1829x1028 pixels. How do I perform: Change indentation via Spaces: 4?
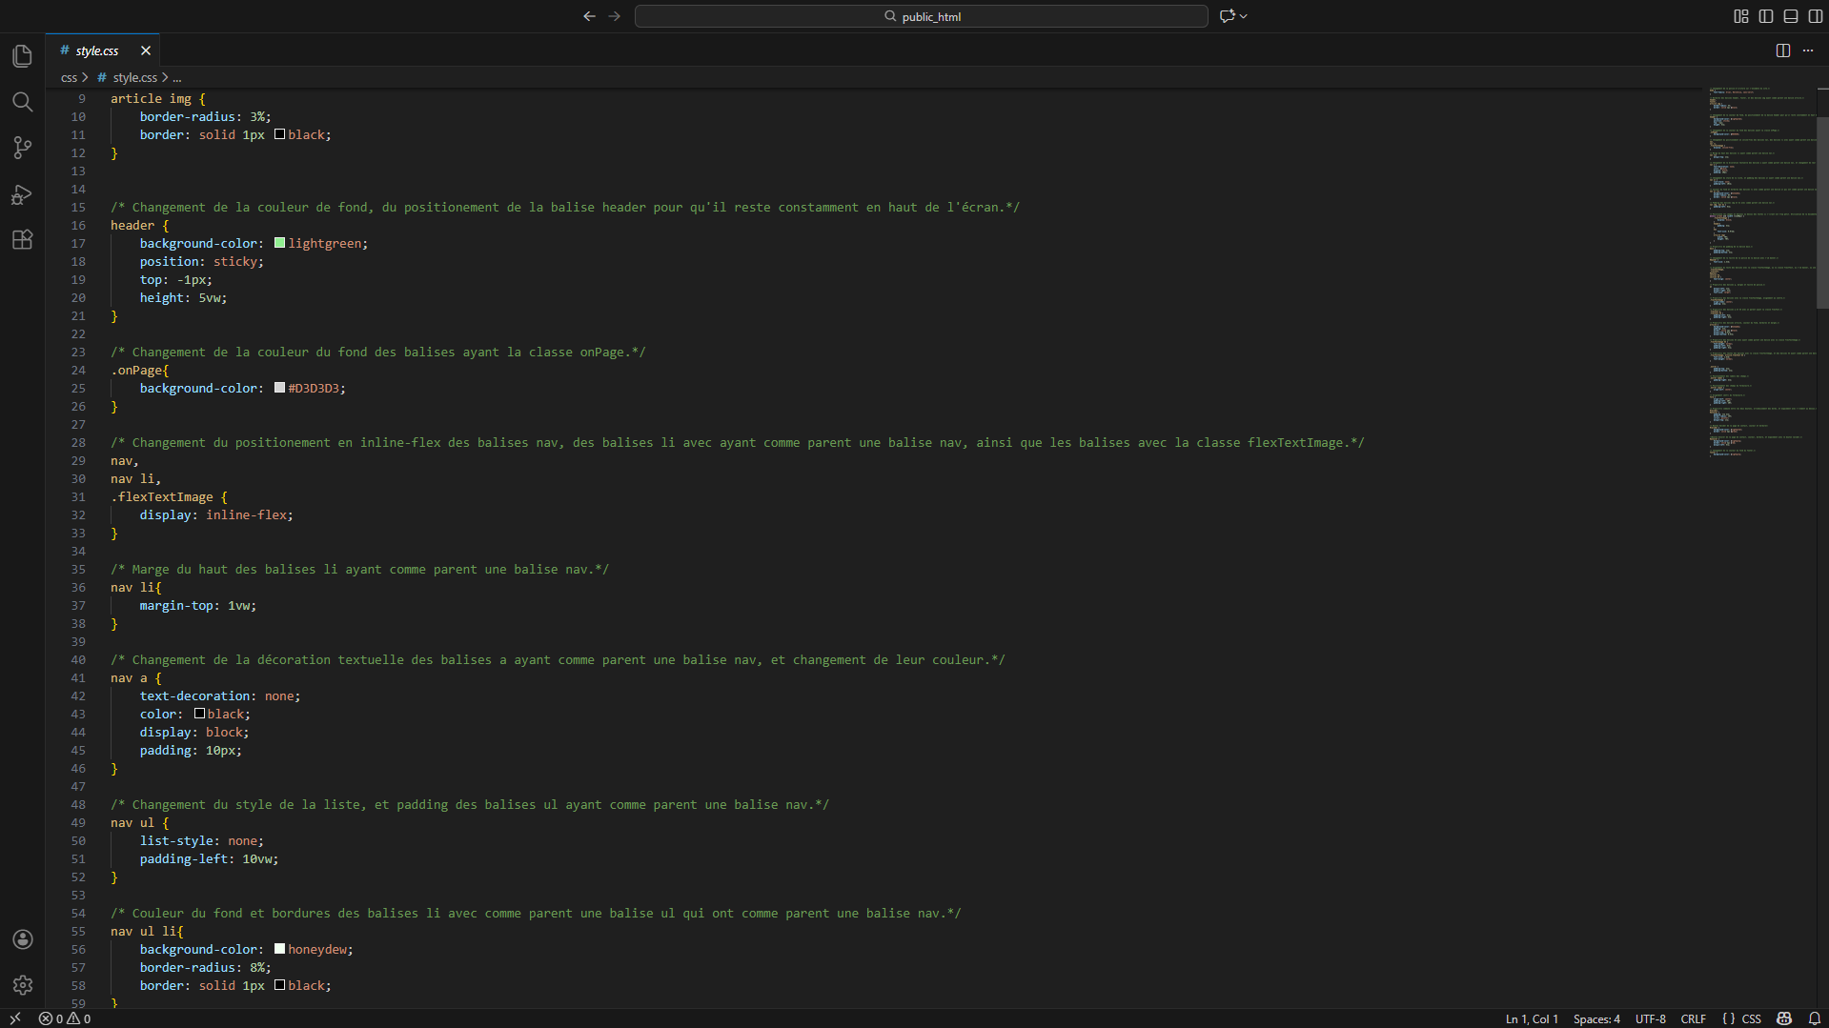[1596, 1018]
